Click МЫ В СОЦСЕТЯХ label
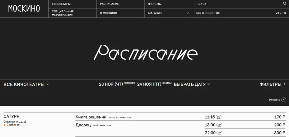This screenshot has width=289, height=137. [x=208, y=13]
